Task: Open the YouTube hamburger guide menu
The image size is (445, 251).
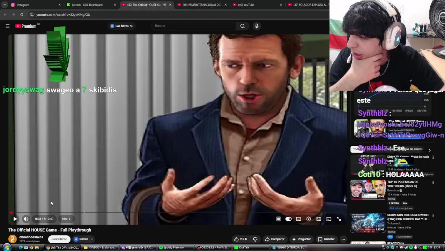Action: pyautogui.click(x=7, y=26)
